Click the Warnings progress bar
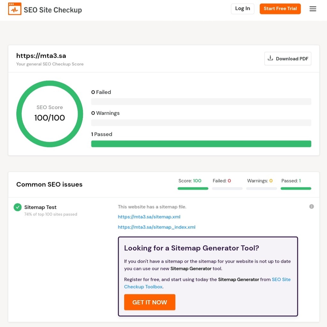 coord(201,123)
